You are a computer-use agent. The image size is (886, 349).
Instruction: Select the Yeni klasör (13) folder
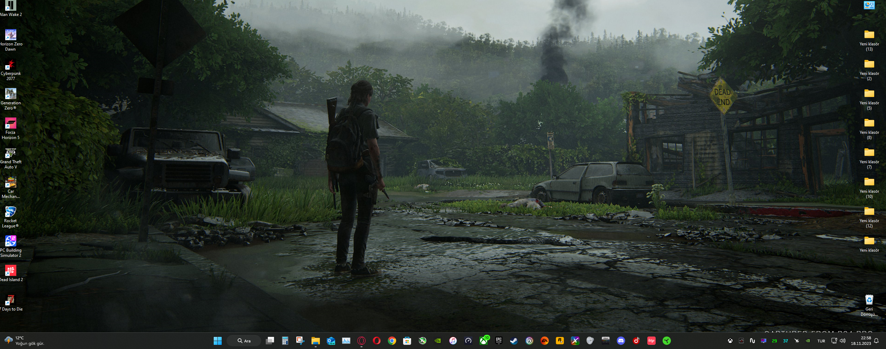[869, 40]
